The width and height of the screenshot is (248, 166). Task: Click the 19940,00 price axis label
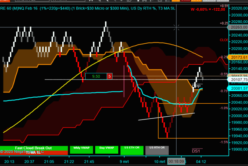(x=239, y=136)
